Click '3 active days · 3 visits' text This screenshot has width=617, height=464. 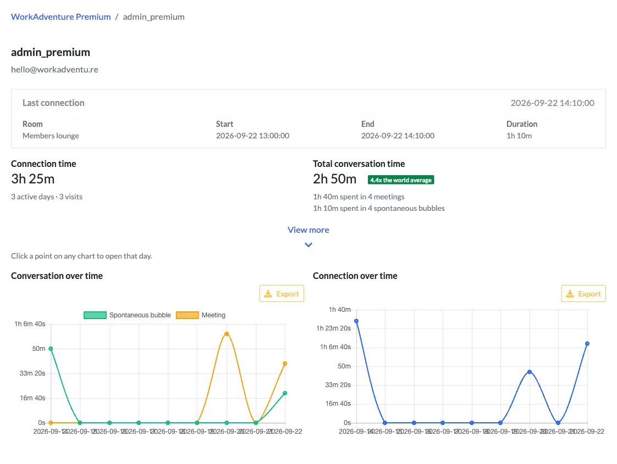tap(47, 197)
